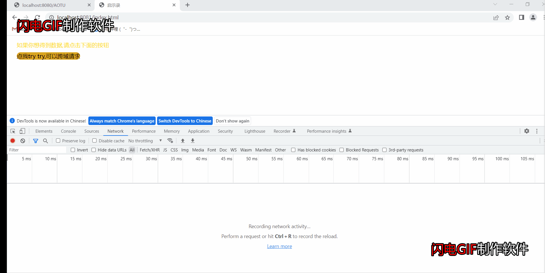Share this page icon
The height and width of the screenshot is (273, 545).
(496, 18)
